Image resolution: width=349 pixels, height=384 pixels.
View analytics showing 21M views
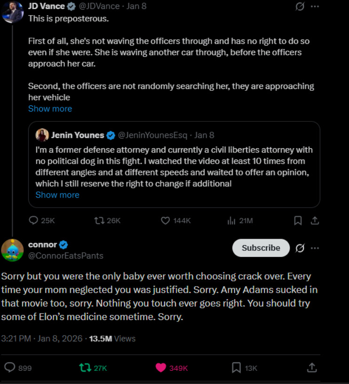coord(231,220)
